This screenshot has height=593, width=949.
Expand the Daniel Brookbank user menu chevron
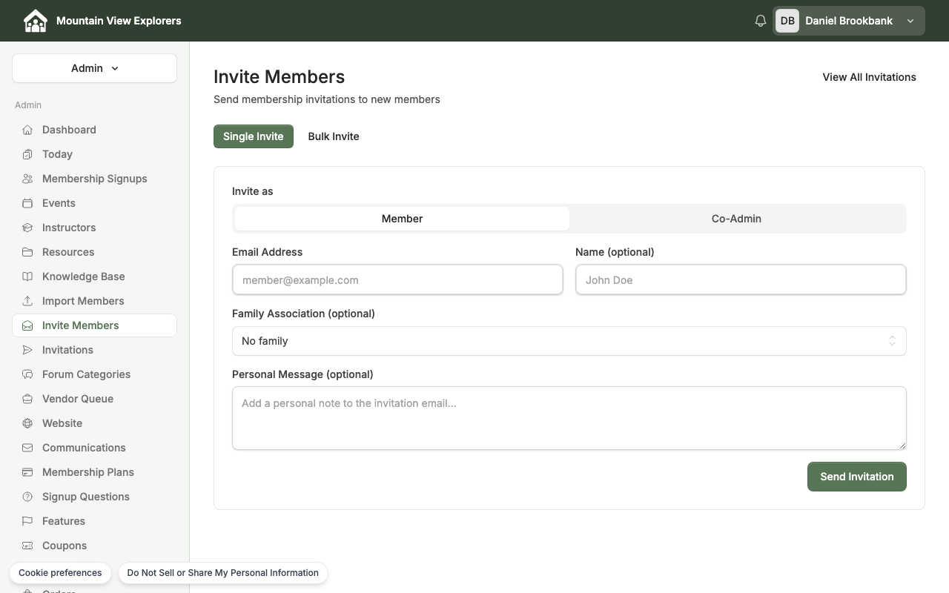910,21
